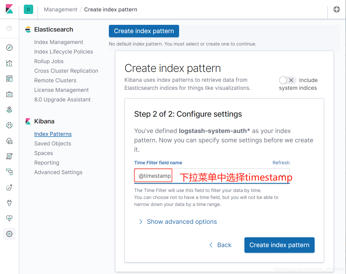This screenshot has height=274, width=346.
Task: Open Machine Learning icon in sidebar
Action: [9, 125]
